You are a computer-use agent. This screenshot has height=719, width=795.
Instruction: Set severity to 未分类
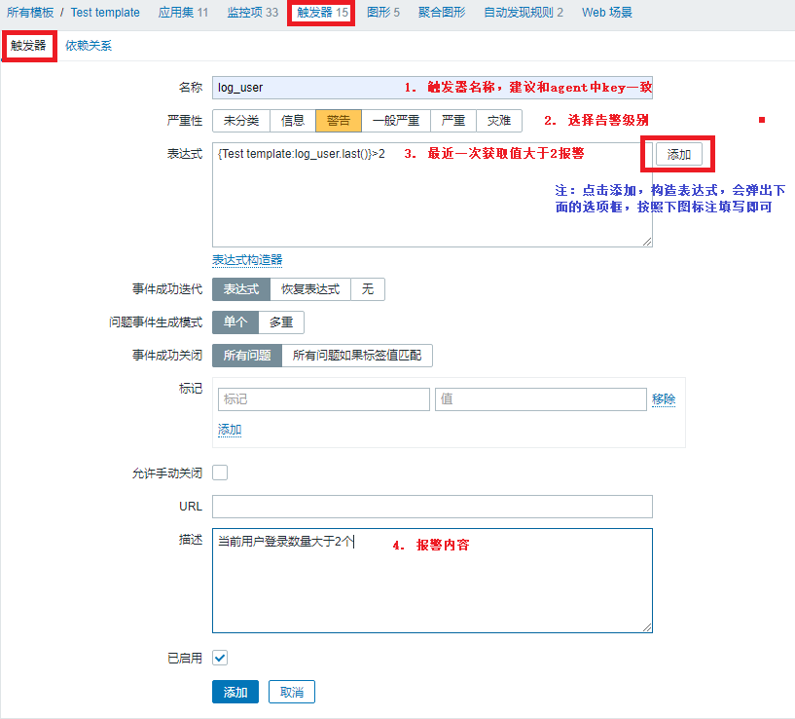240,121
